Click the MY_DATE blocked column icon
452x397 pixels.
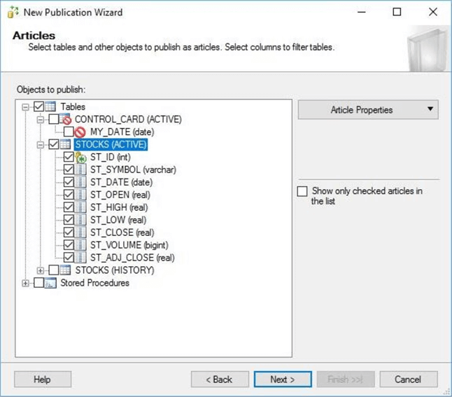tap(81, 132)
